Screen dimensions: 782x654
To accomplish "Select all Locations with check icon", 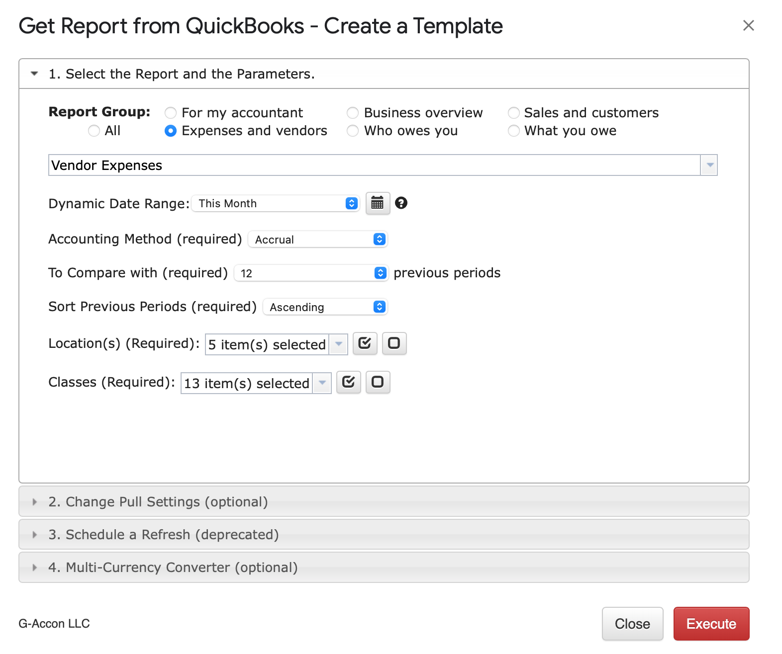I will (365, 343).
